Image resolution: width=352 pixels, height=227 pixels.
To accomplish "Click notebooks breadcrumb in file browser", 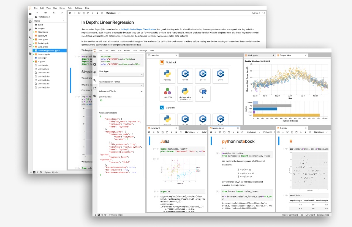I will [x=43, y=17].
